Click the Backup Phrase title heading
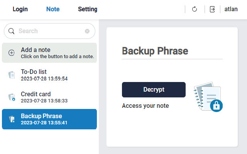This screenshot has width=247, height=154. 155,51
